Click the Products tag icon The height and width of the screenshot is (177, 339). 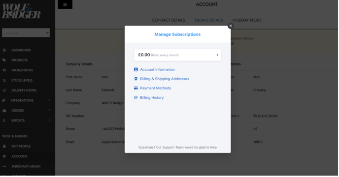click(x=4, y=60)
